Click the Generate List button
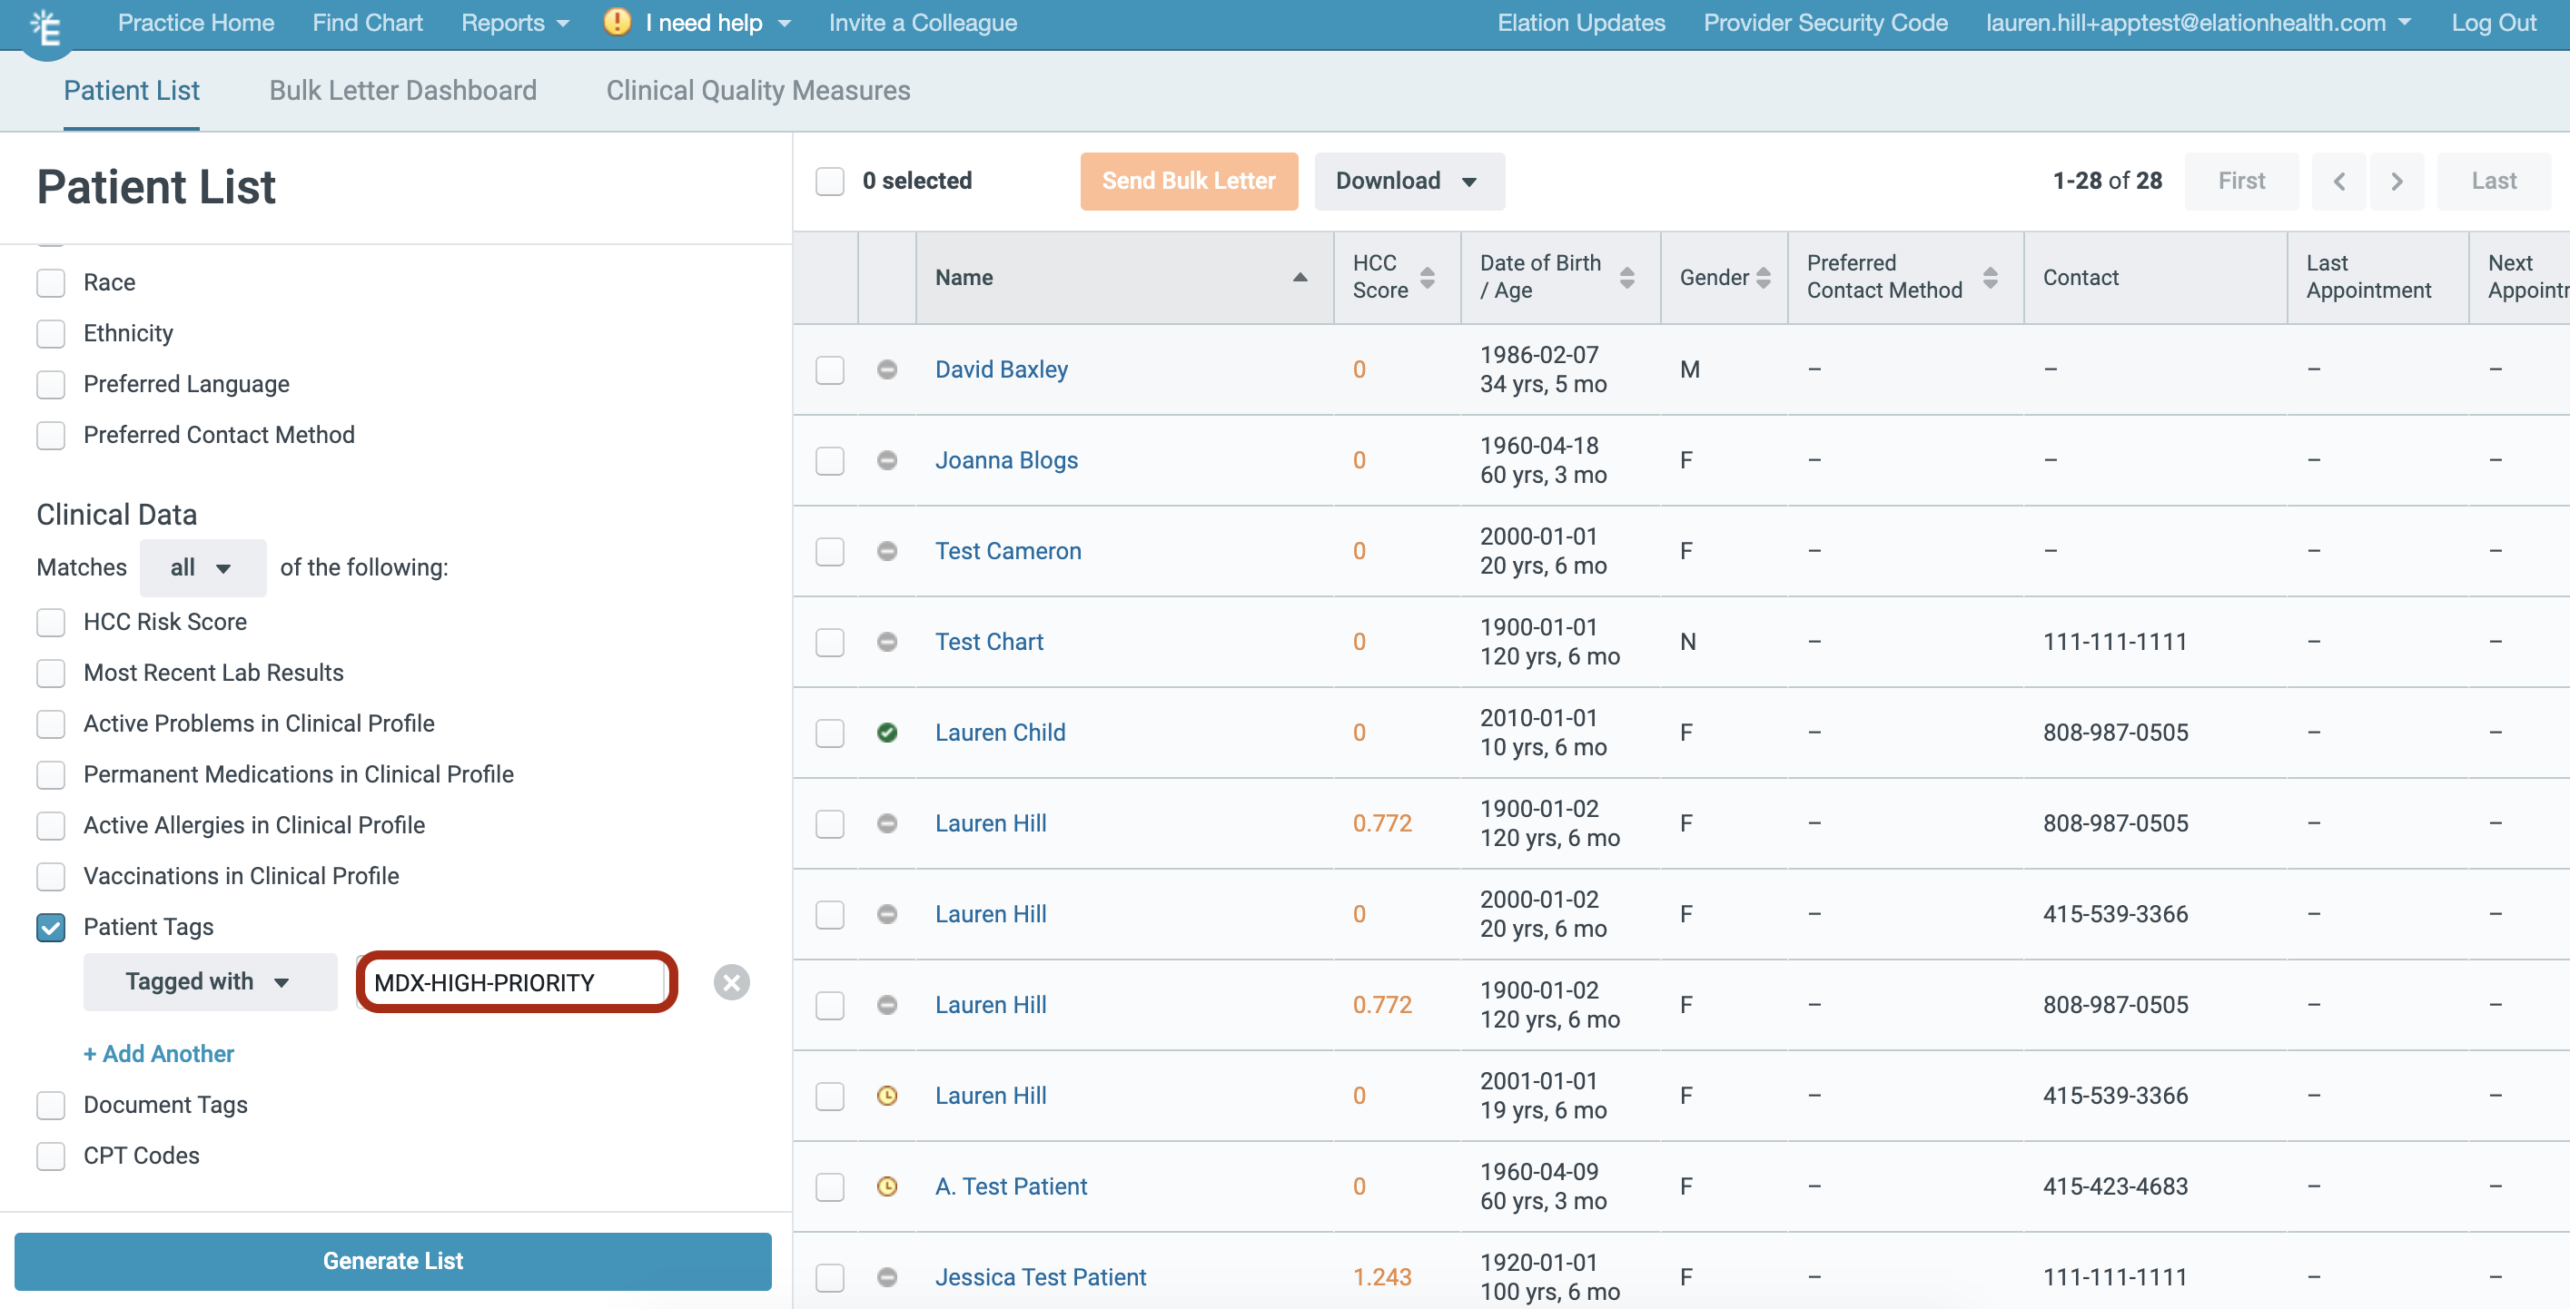Viewport: 2570px width, 1309px height. click(x=392, y=1261)
